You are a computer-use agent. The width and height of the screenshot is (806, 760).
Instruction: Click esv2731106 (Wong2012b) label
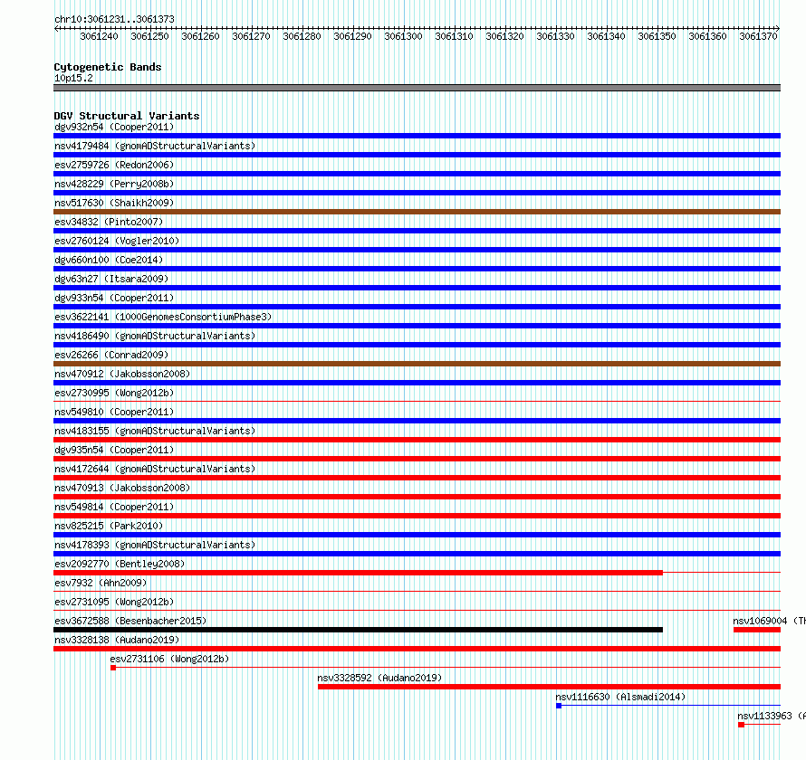coord(169,659)
